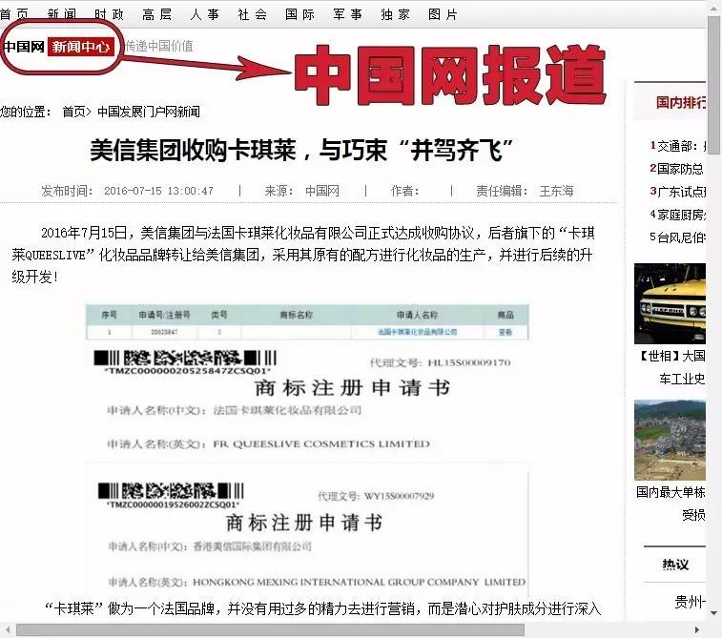Open the 国际 navigation item
The width and height of the screenshot is (722, 638).
point(300,14)
